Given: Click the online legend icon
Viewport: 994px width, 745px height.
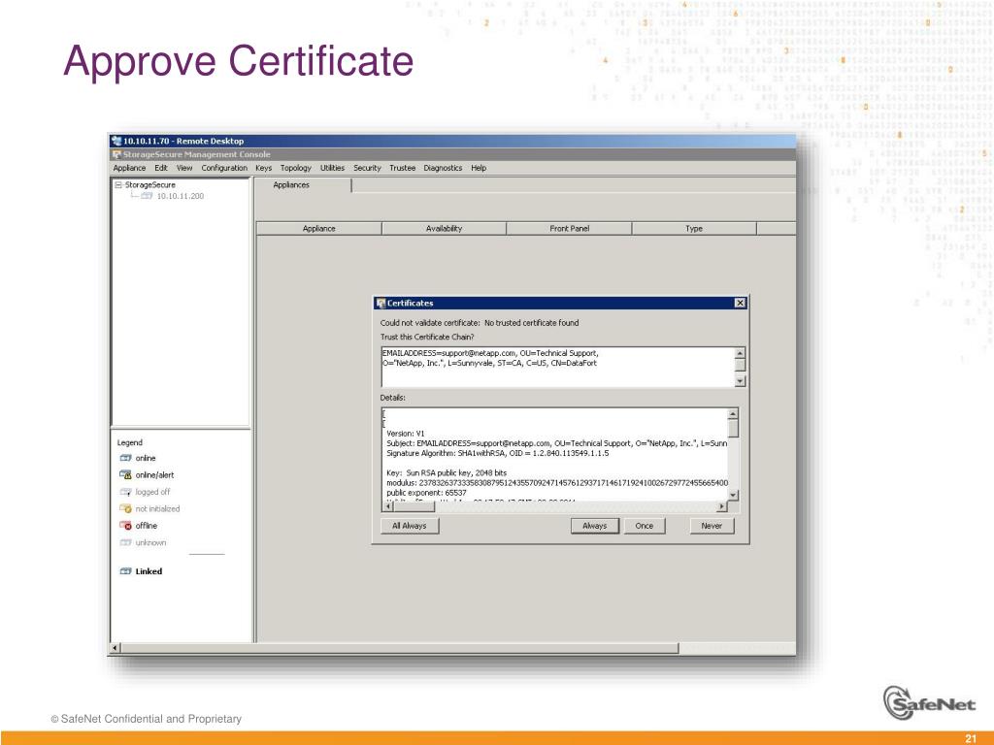Looking at the screenshot, I should tap(125, 458).
